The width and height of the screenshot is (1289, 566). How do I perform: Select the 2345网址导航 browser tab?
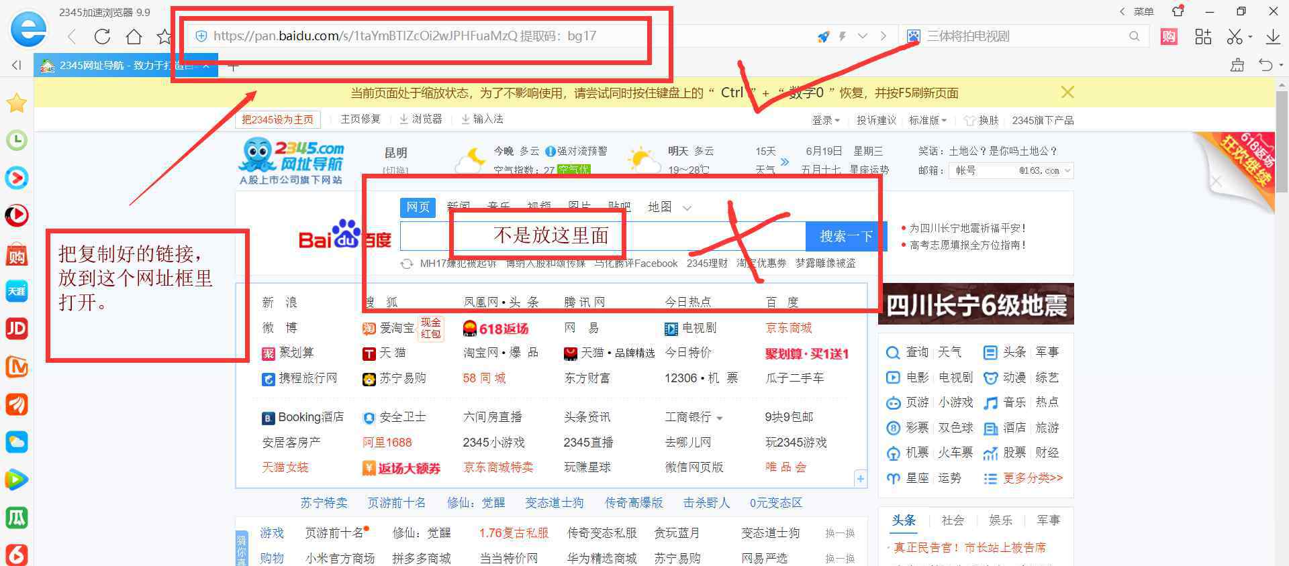click(x=125, y=66)
